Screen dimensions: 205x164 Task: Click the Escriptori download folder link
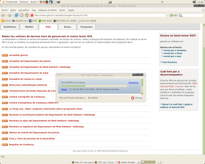coord(93,98)
